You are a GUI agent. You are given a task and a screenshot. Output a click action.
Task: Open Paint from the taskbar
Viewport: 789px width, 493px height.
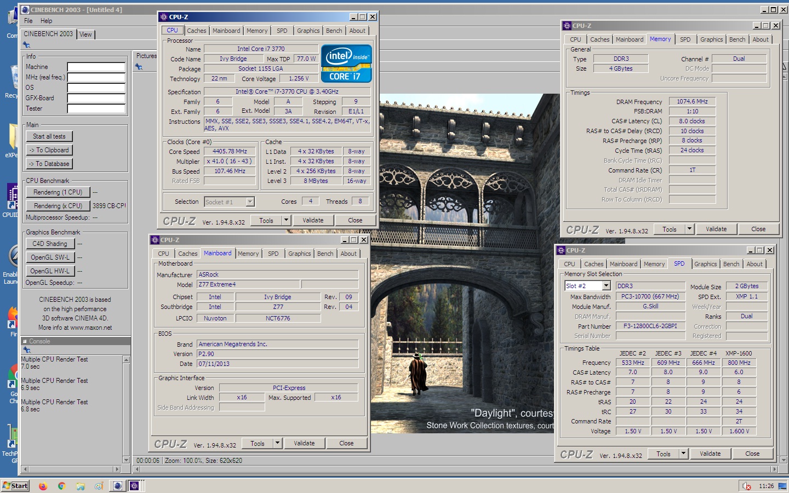[x=99, y=486]
